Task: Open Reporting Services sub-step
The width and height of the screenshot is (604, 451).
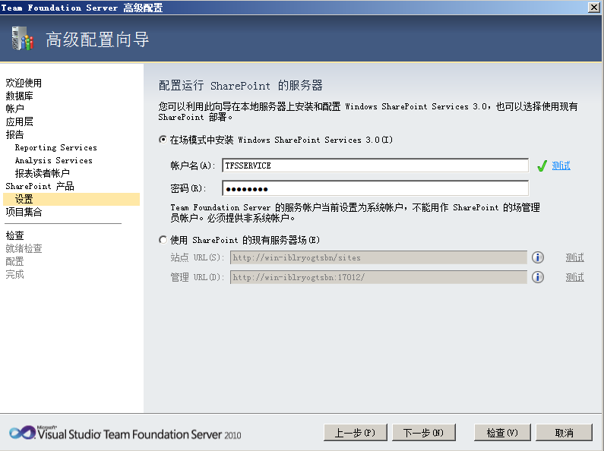Action: pos(56,148)
